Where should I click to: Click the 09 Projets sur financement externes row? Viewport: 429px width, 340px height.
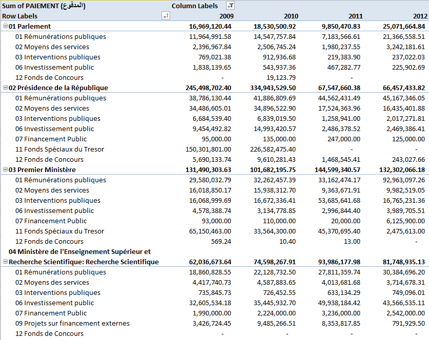coord(72,324)
